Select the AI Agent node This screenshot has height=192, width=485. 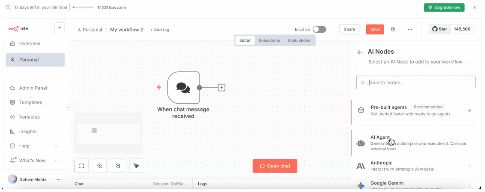416,143
